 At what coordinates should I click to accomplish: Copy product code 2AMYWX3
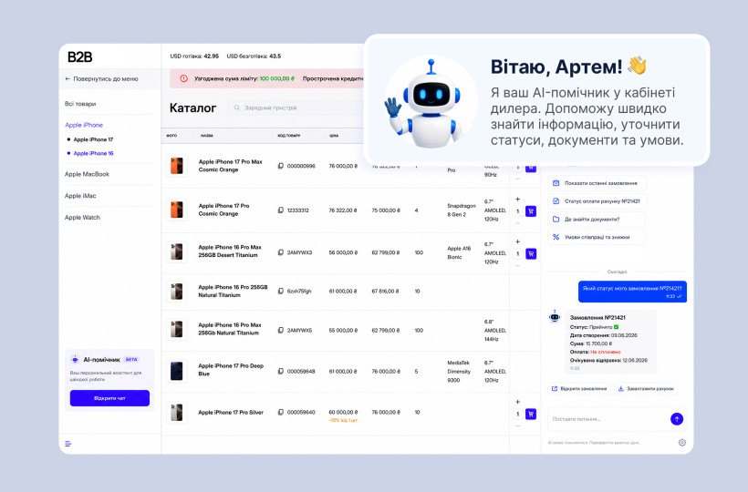tap(281, 252)
